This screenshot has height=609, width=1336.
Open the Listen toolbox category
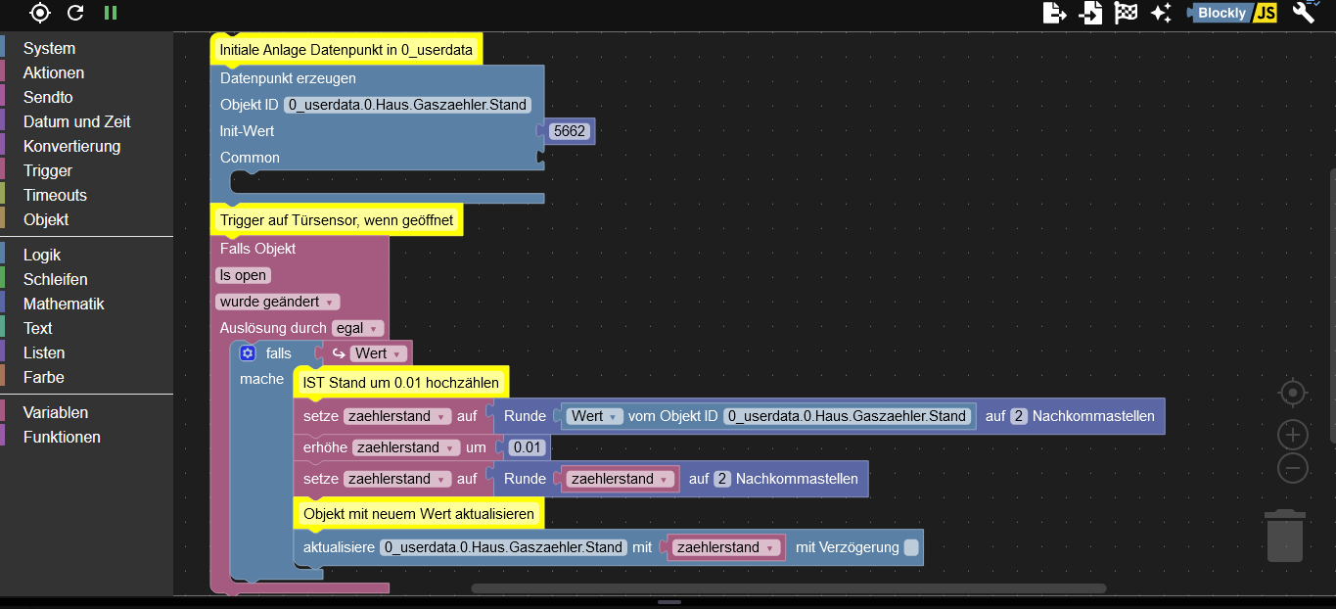pyautogui.click(x=44, y=352)
